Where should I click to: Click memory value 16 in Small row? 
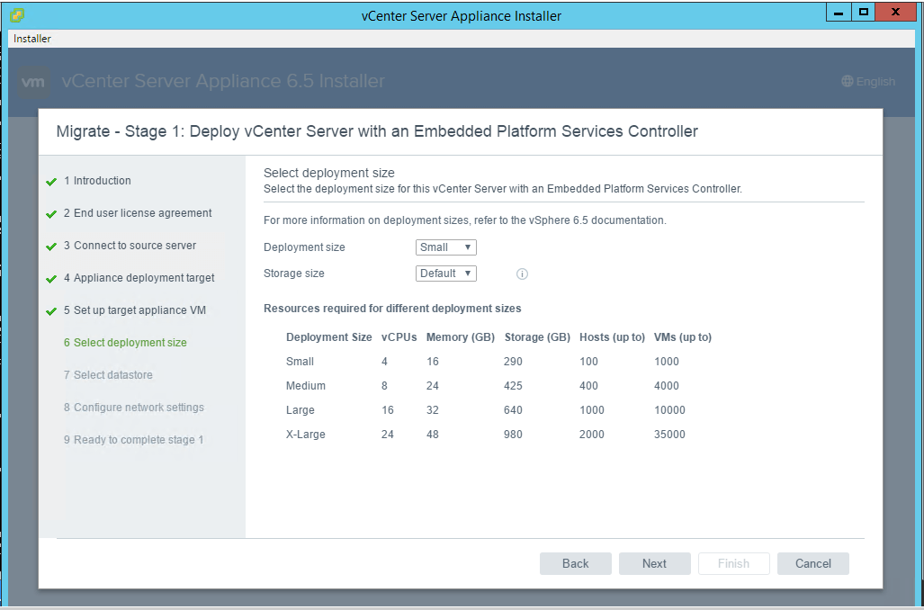pos(433,362)
